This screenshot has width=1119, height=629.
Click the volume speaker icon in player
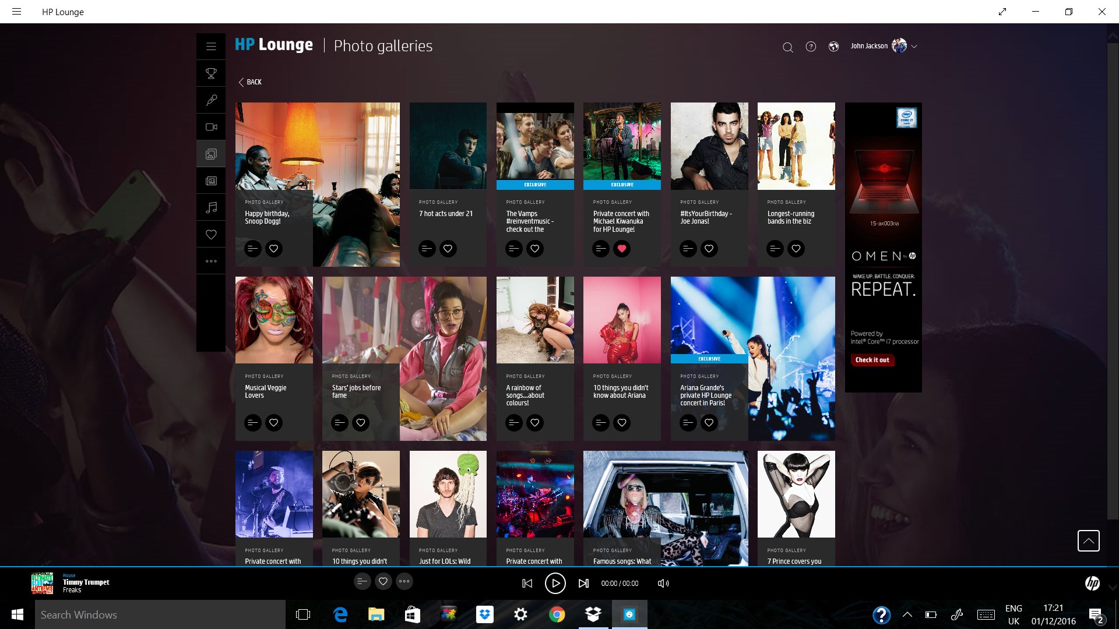pos(663,583)
